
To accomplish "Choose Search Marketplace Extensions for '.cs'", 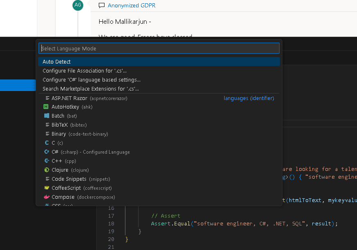I will coord(159,89).
